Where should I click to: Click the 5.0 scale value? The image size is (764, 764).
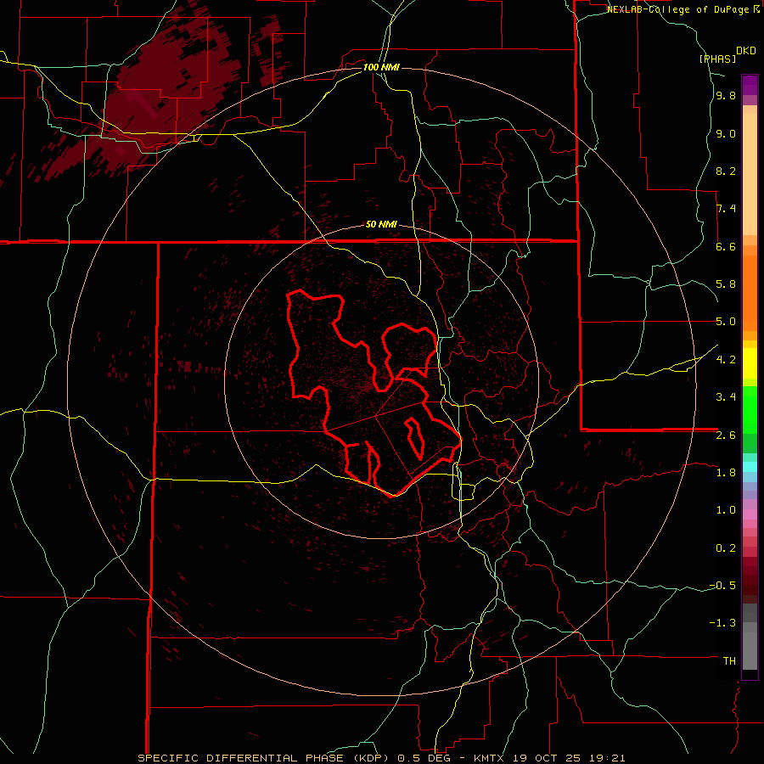726,322
